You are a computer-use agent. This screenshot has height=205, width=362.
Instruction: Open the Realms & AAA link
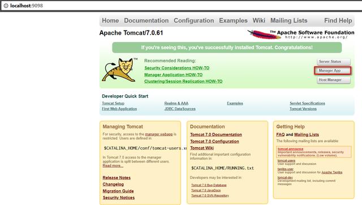(176, 103)
